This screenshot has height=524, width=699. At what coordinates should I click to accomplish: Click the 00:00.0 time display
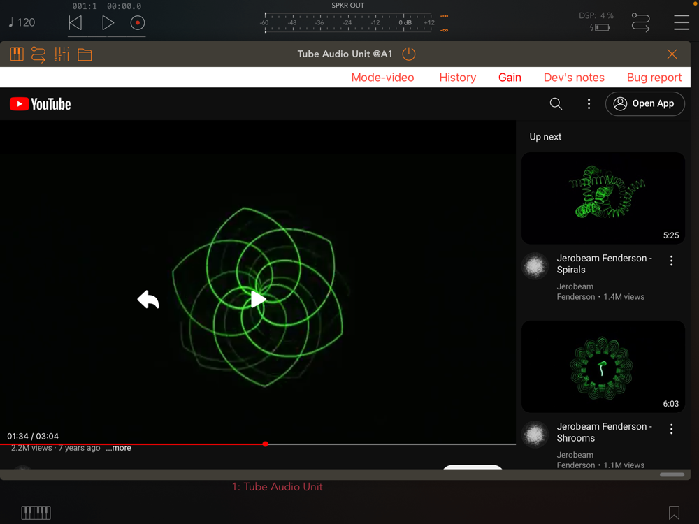point(124,6)
